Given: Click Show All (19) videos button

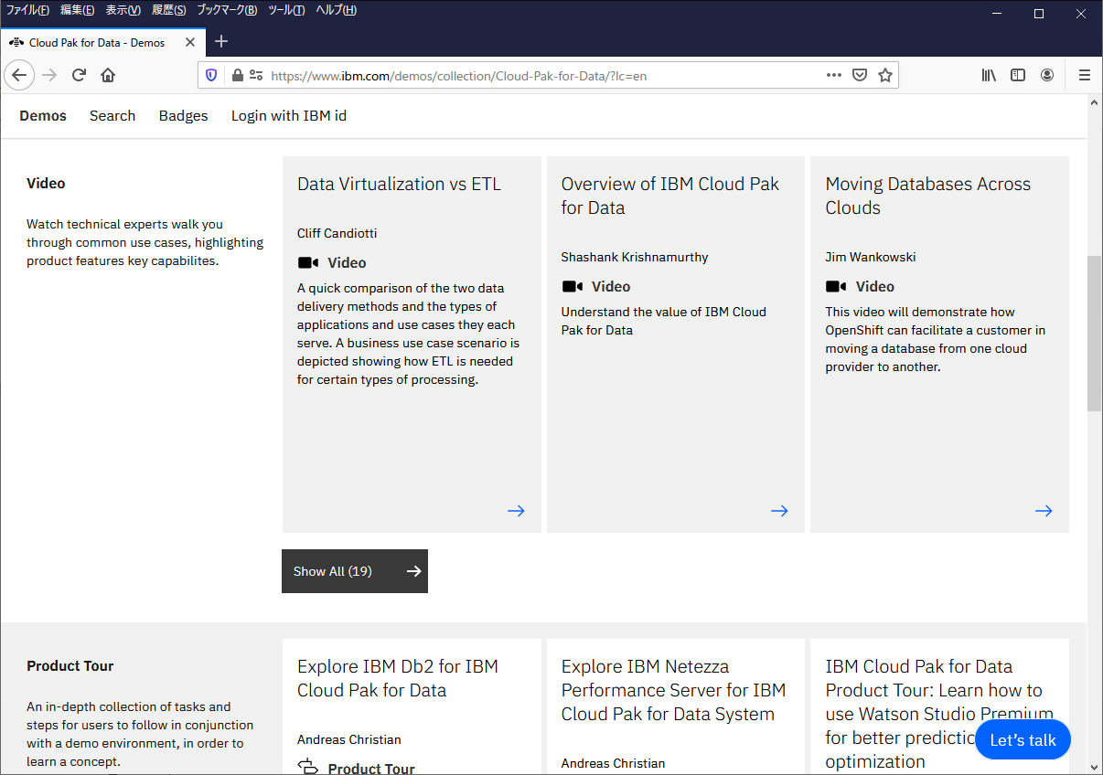Looking at the screenshot, I should (355, 571).
